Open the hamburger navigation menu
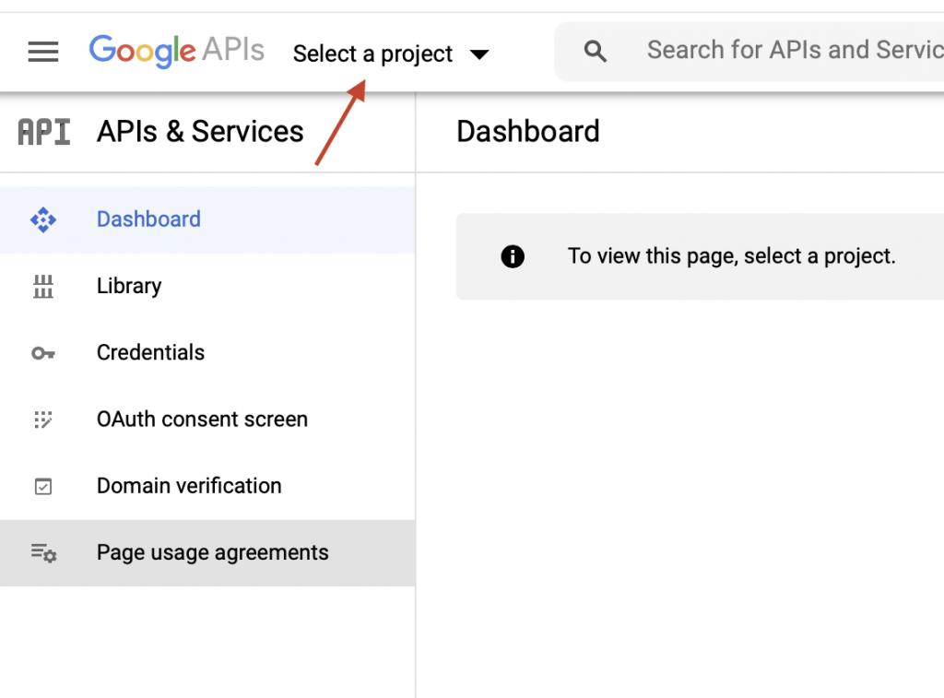Viewport: 944px width, 698px height. tap(43, 52)
